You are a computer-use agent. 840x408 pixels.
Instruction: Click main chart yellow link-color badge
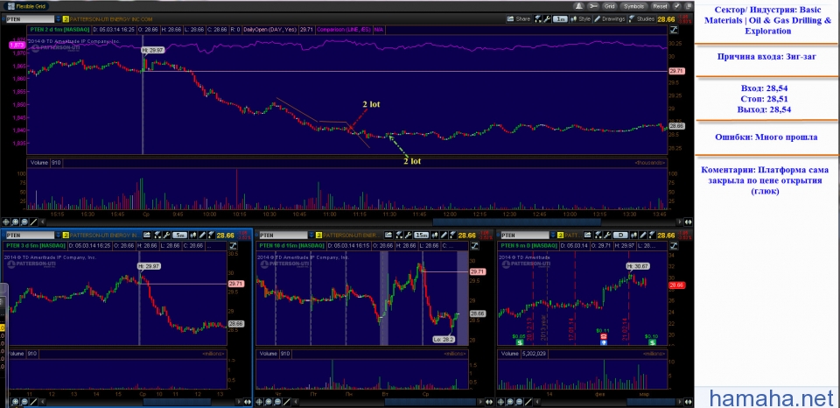click(x=66, y=18)
